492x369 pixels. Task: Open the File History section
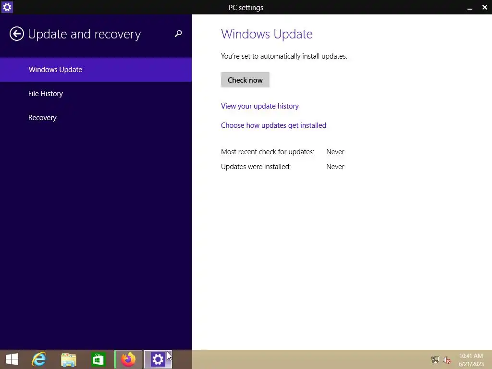(x=96, y=94)
